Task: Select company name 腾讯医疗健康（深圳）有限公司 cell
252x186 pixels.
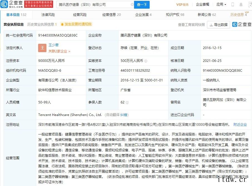Action: coord(144,35)
